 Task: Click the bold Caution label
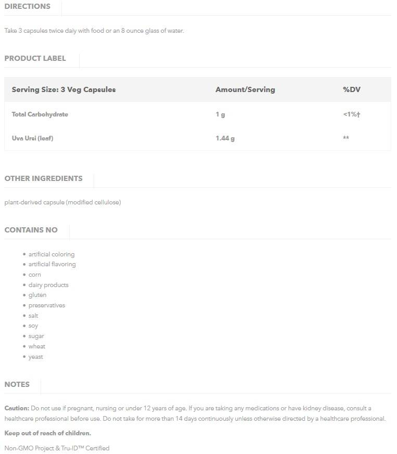[x=17, y=408]
